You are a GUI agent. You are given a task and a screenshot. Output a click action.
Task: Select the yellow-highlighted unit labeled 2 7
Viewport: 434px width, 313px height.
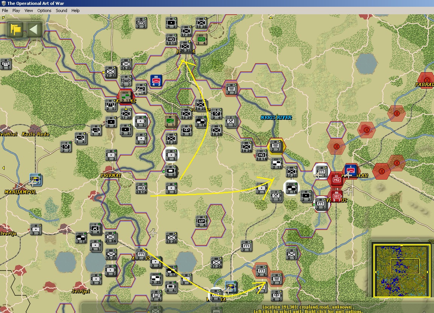276,146
